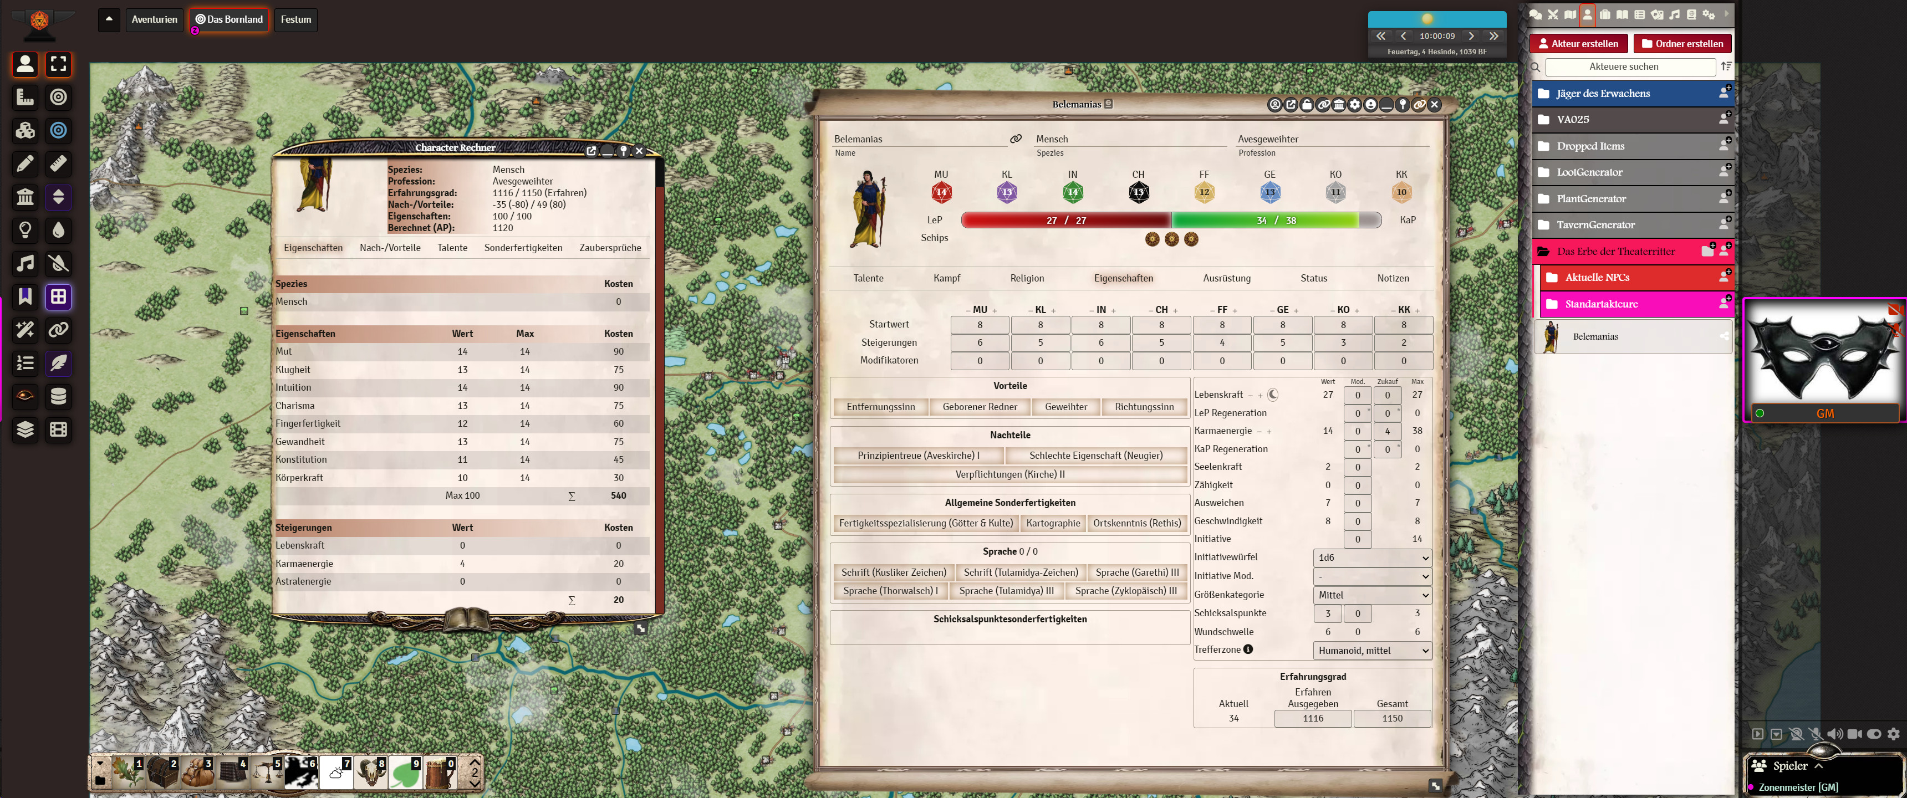
Task: Click the Akteuere suchen search field
Action: point(1629,66)
